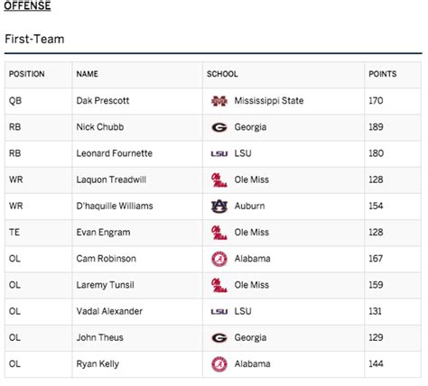Click the Mississippi State school name
The height and width of the screenshot is (386, 428).
pyautogui.click(x=269, y=101)
